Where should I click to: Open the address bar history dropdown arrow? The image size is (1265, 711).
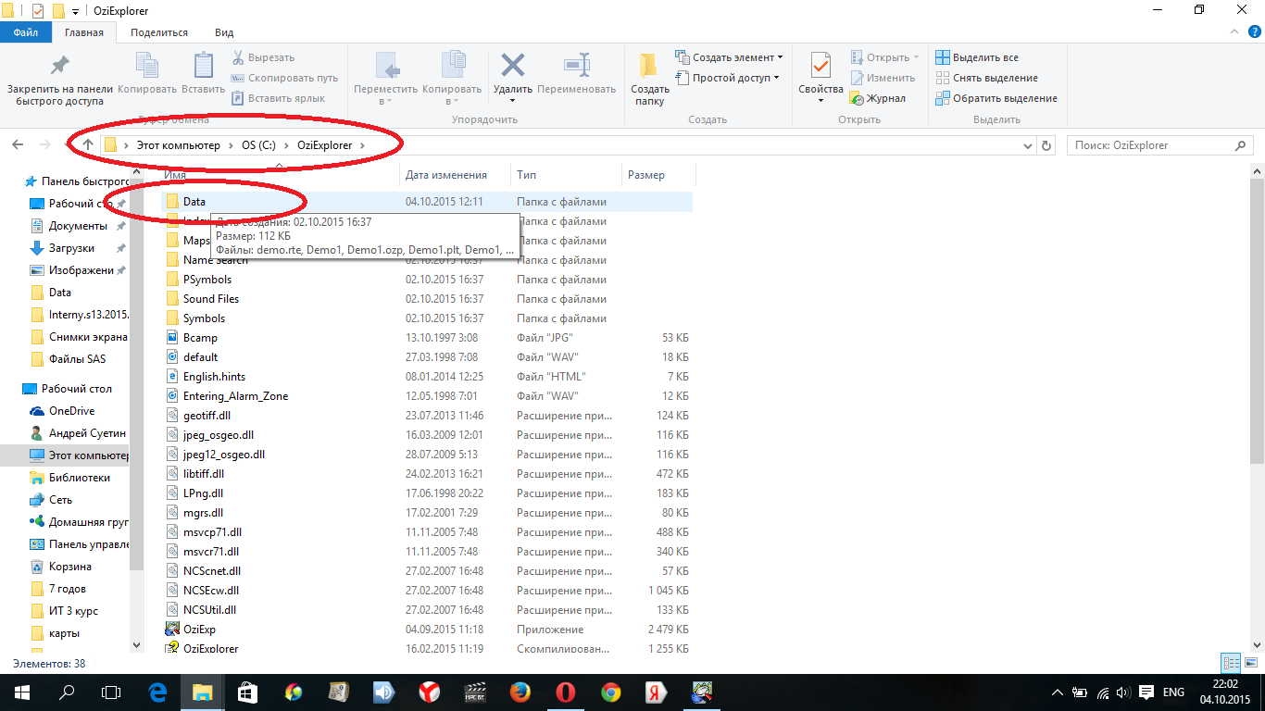click(1027, 145)
